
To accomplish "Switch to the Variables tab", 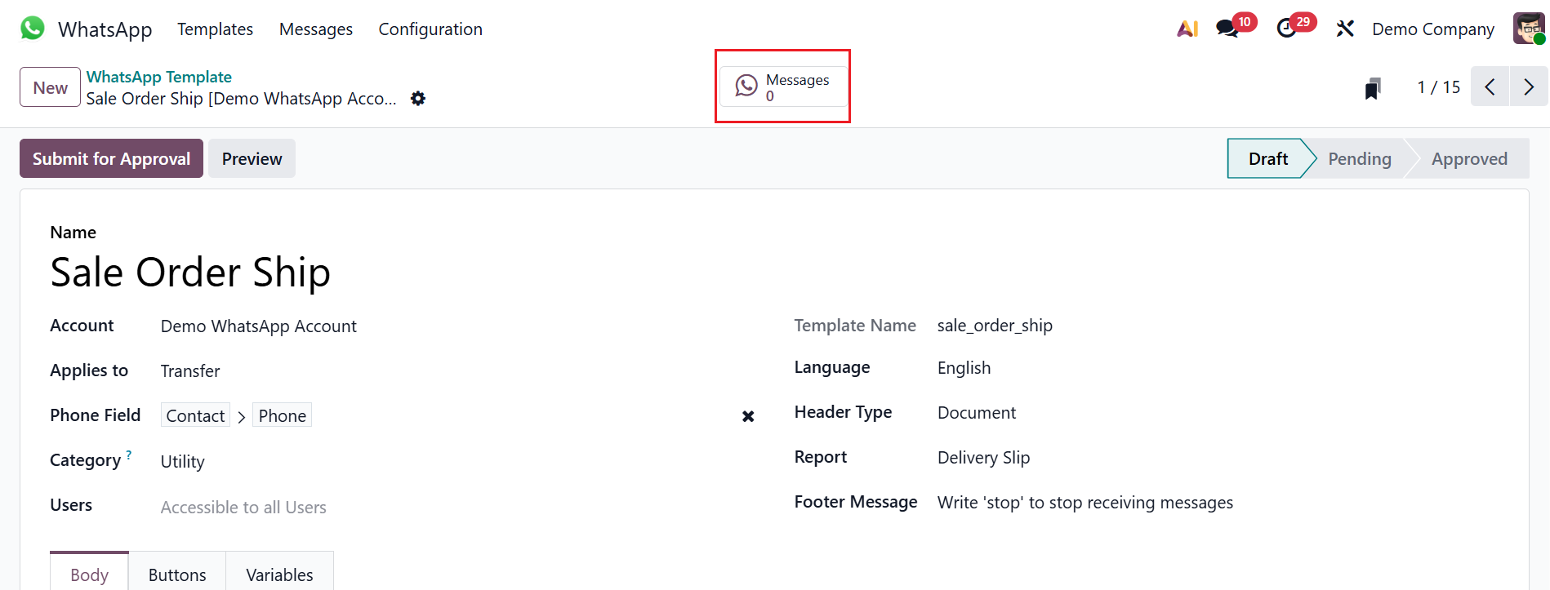I will click(279, 574).
